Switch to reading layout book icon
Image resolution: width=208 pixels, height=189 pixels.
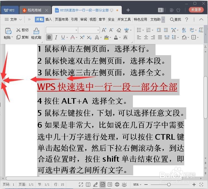(x=88, y=184)
